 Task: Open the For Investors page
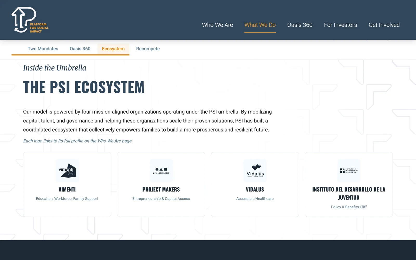[340, 25]
